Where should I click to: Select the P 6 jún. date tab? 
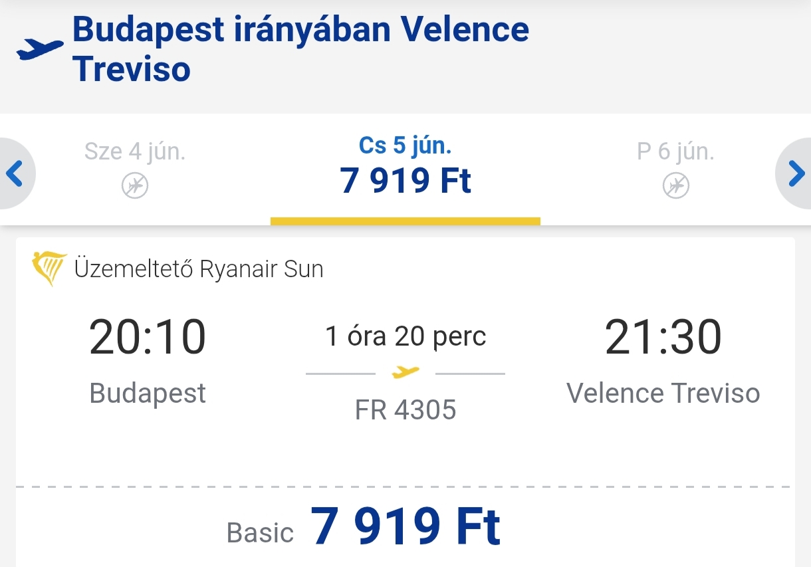[x=676, y=169]
